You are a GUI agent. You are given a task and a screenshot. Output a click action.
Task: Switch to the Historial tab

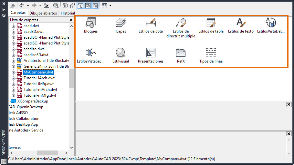68,13
